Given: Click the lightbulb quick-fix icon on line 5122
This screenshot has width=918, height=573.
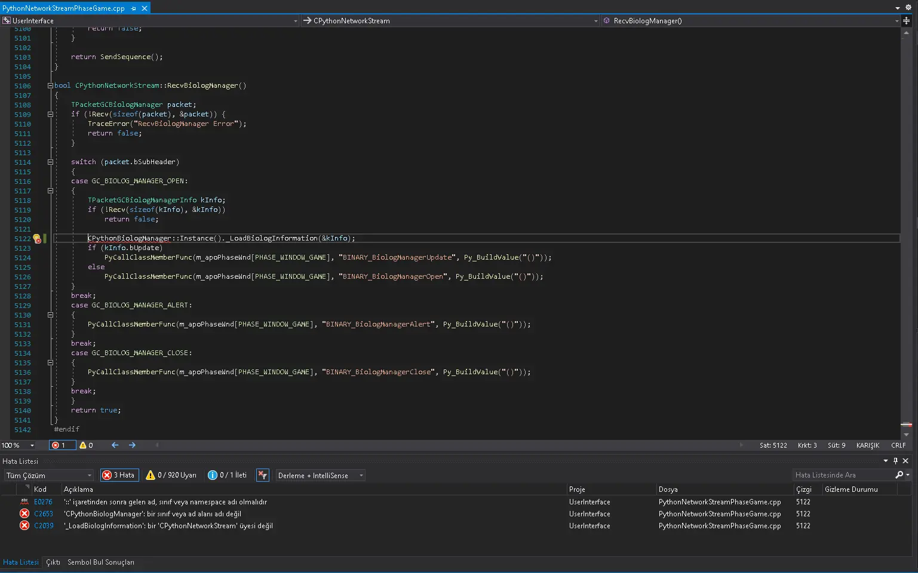Looking at the screenshot, I should click(36, 239).
